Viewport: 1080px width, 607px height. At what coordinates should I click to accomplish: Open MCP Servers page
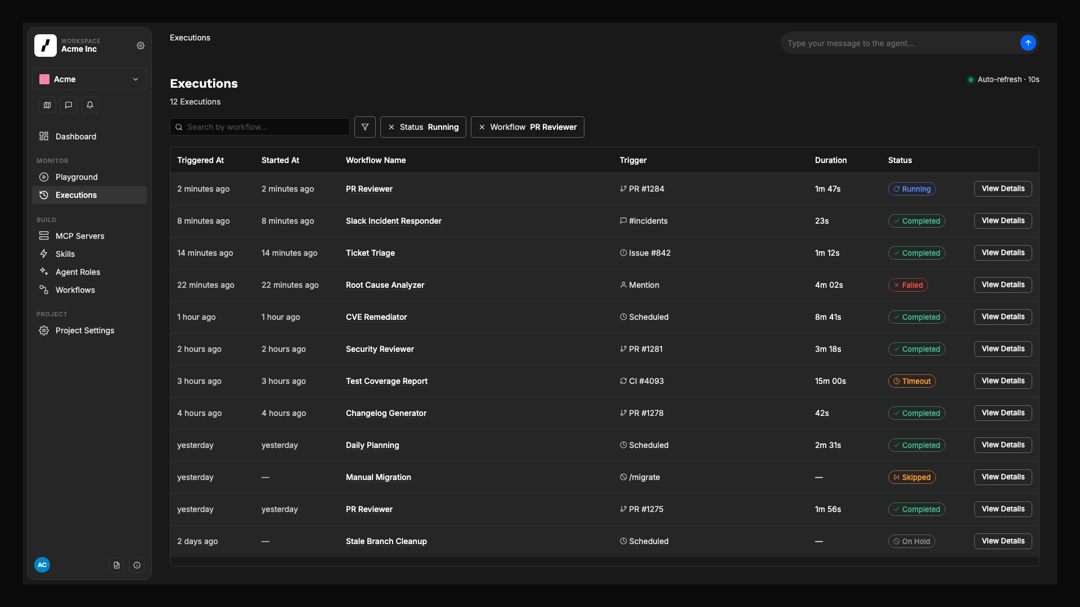(89, 236)
